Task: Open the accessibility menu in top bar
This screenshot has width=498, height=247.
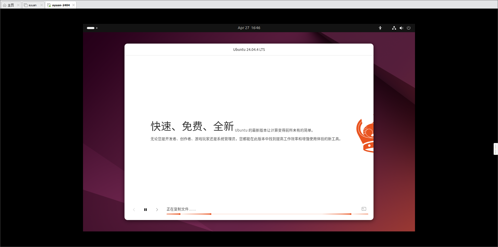Action: (380, 28)
